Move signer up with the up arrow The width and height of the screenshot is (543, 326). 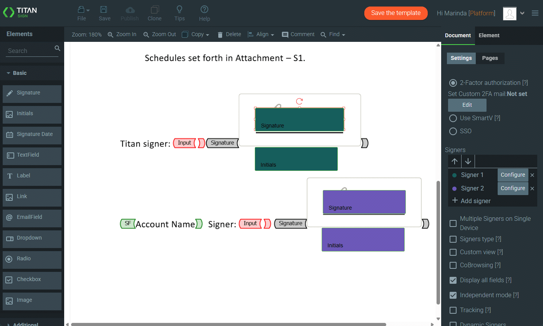click(x=455, y=161)
